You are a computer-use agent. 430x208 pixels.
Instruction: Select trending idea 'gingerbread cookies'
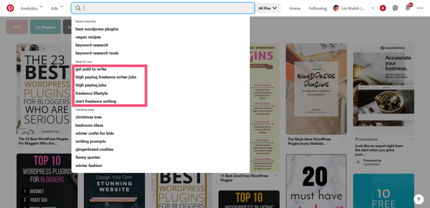(94, 149)
